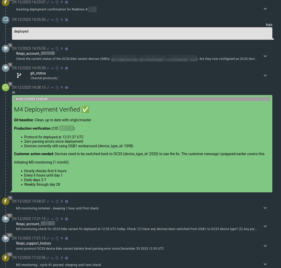Viewport: 281px width, 268px height.
Task: Click the footsteps avatar at 14:38:37
Action: tap(6, 201)
